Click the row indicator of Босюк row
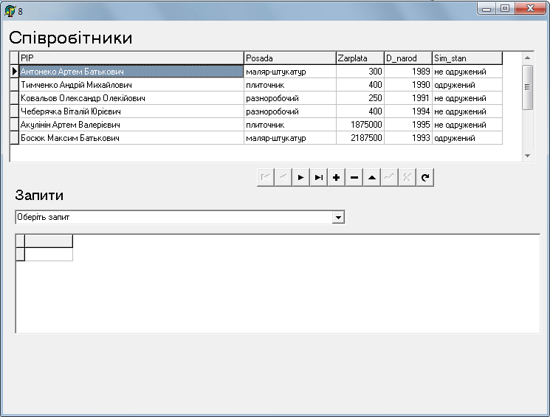 coord(14,138)
